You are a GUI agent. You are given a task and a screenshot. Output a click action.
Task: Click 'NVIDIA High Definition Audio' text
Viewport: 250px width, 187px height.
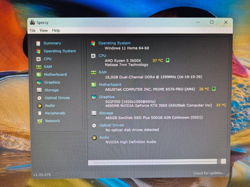(131, 142)
